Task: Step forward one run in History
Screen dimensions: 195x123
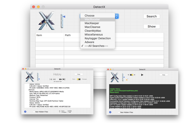Action: pos(61,79)
